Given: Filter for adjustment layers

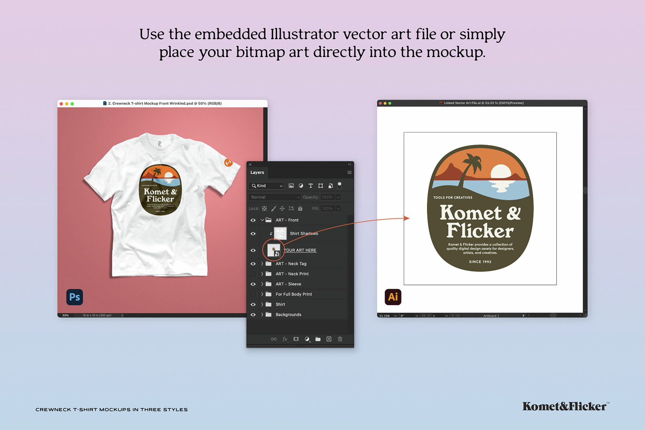Looking at the screenshot, I should tap(301, 186).
